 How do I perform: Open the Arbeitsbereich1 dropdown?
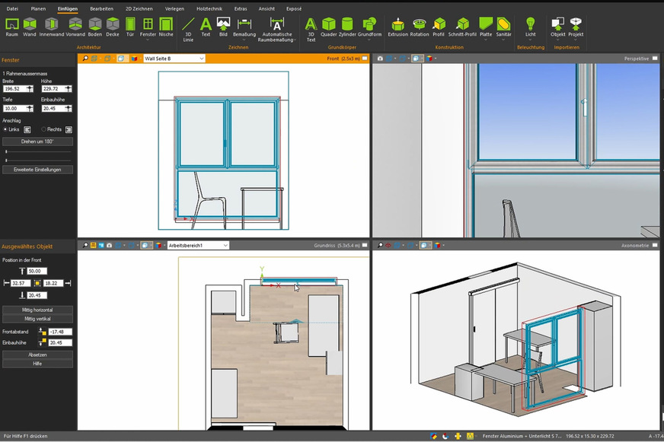[x=200, y=244]
